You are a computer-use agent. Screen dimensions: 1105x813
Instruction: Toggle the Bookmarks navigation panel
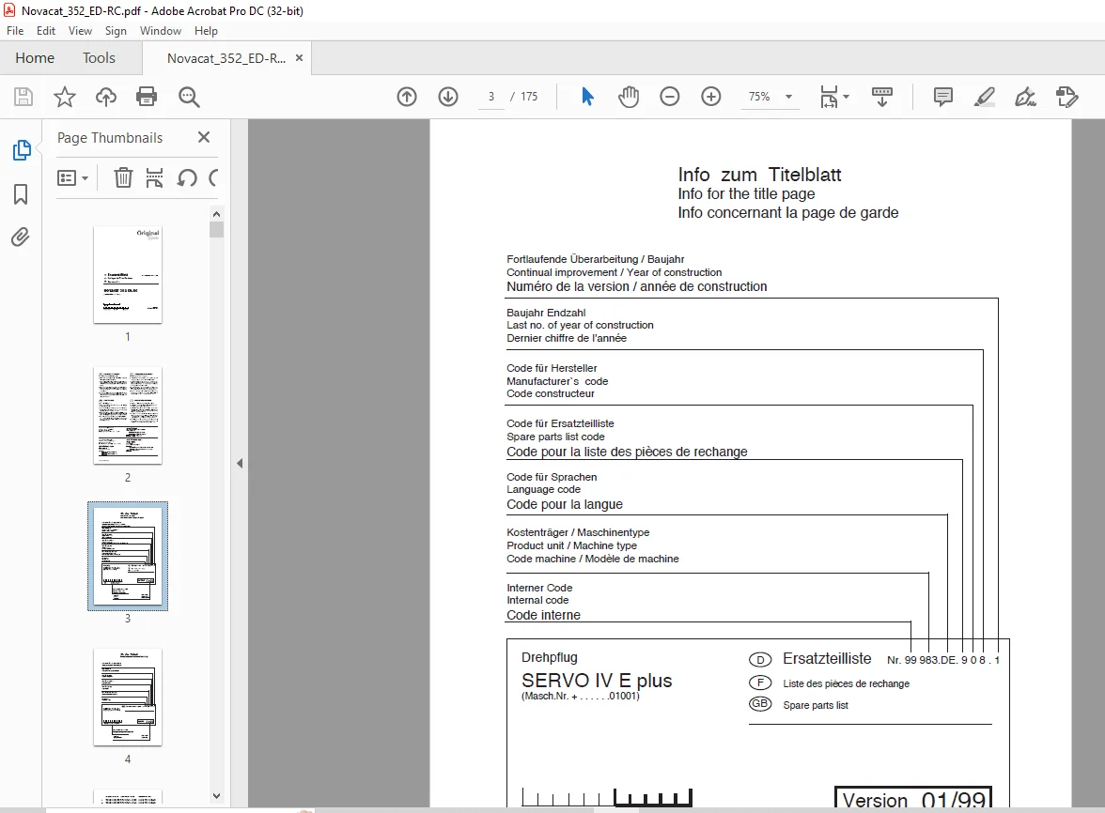[21, 194]
